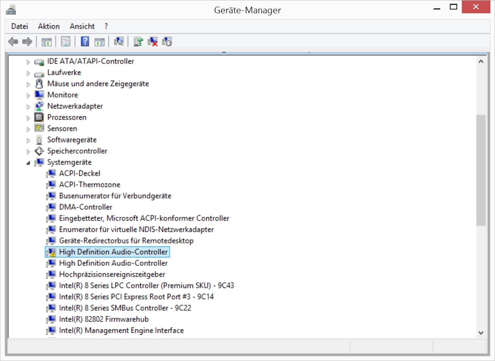This screenshot has width=495, height=361.
Task: Click the Device Manager title bar icon
Action: click(11, 10)
